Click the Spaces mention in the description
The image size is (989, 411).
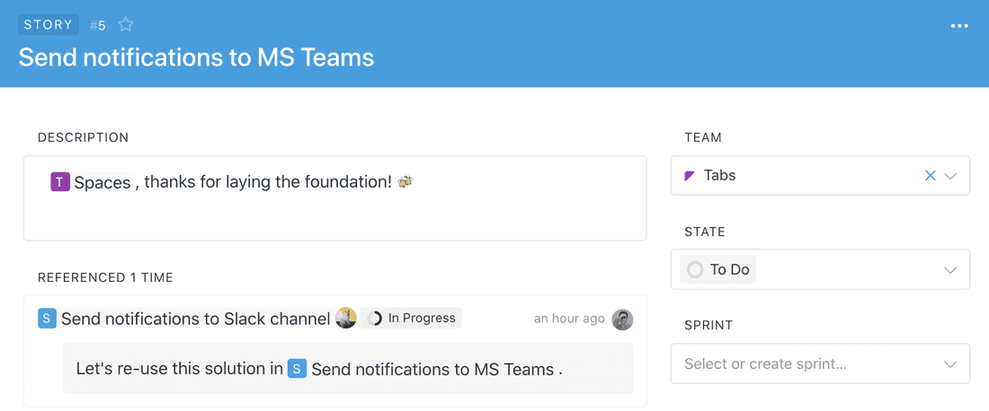102,182
